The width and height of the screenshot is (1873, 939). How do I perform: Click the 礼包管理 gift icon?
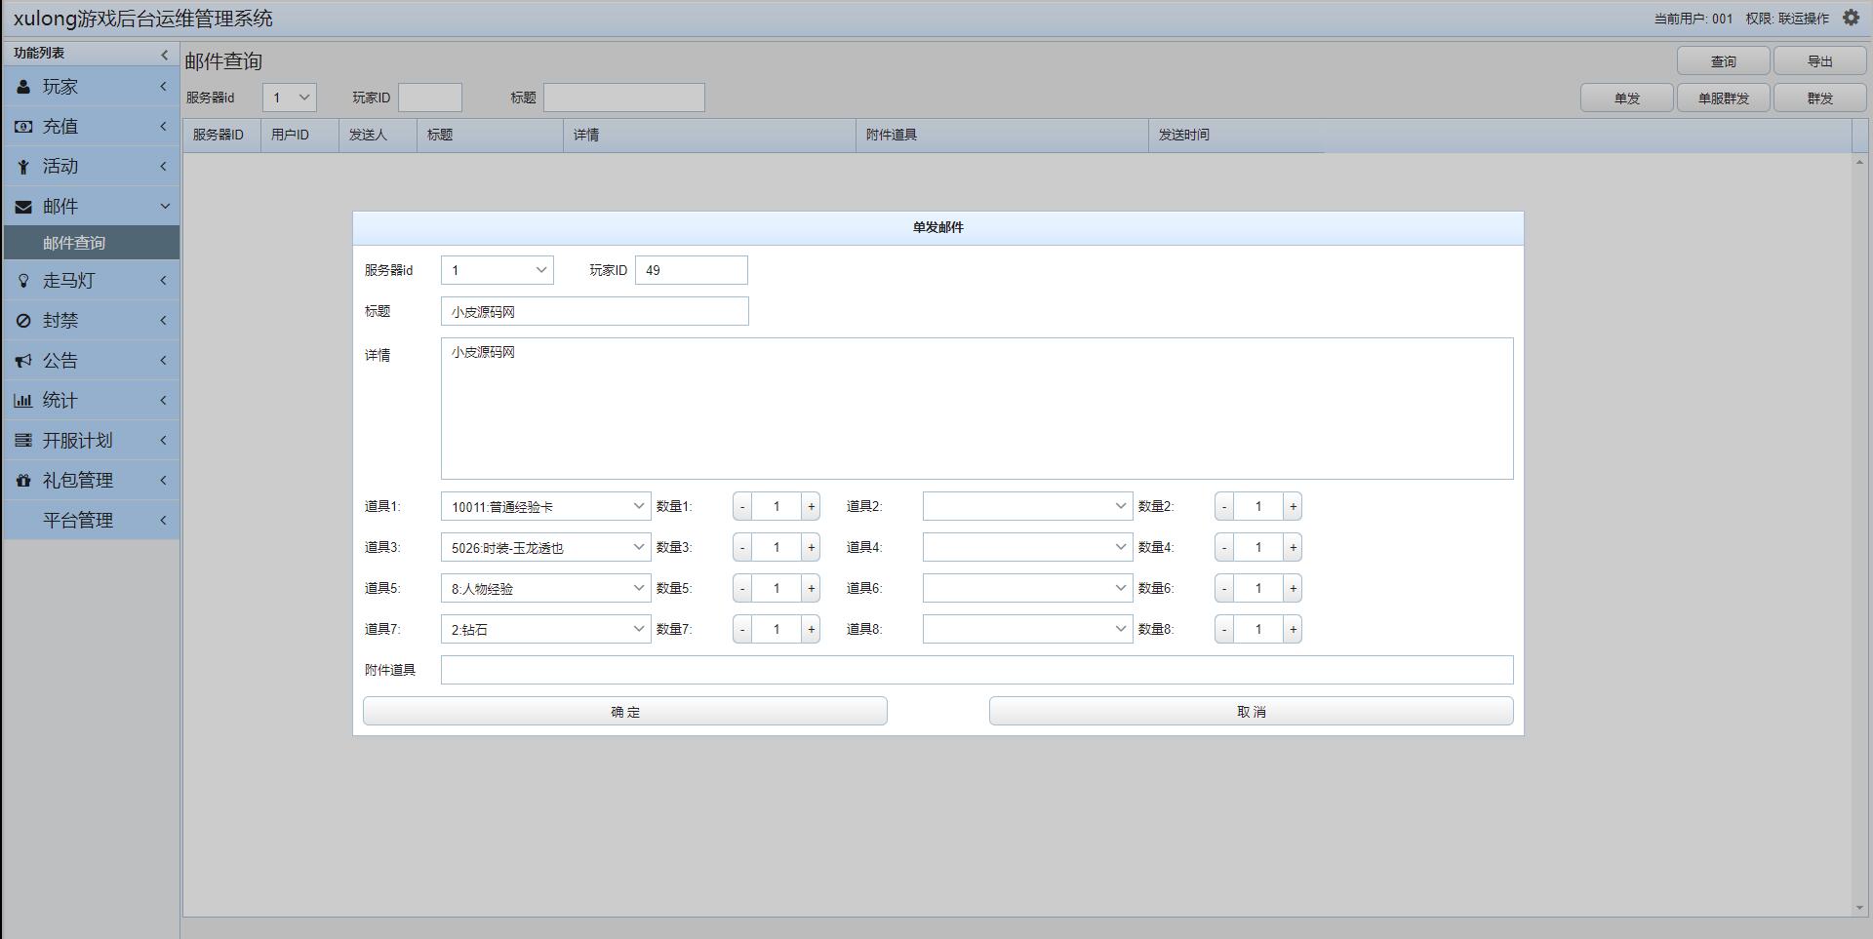coord(23,481)
